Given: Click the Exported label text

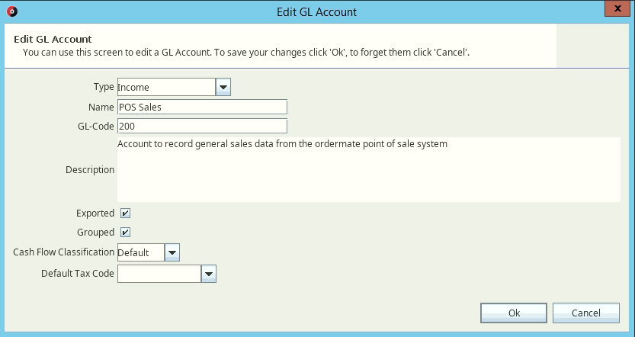Looking at the screenshot, I should pyautogui.click(x=95, y=213).
